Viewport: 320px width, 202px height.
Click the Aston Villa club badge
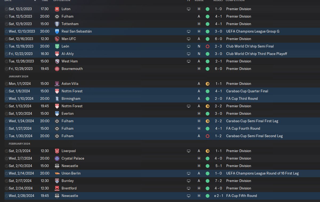[x=57, y=84]
